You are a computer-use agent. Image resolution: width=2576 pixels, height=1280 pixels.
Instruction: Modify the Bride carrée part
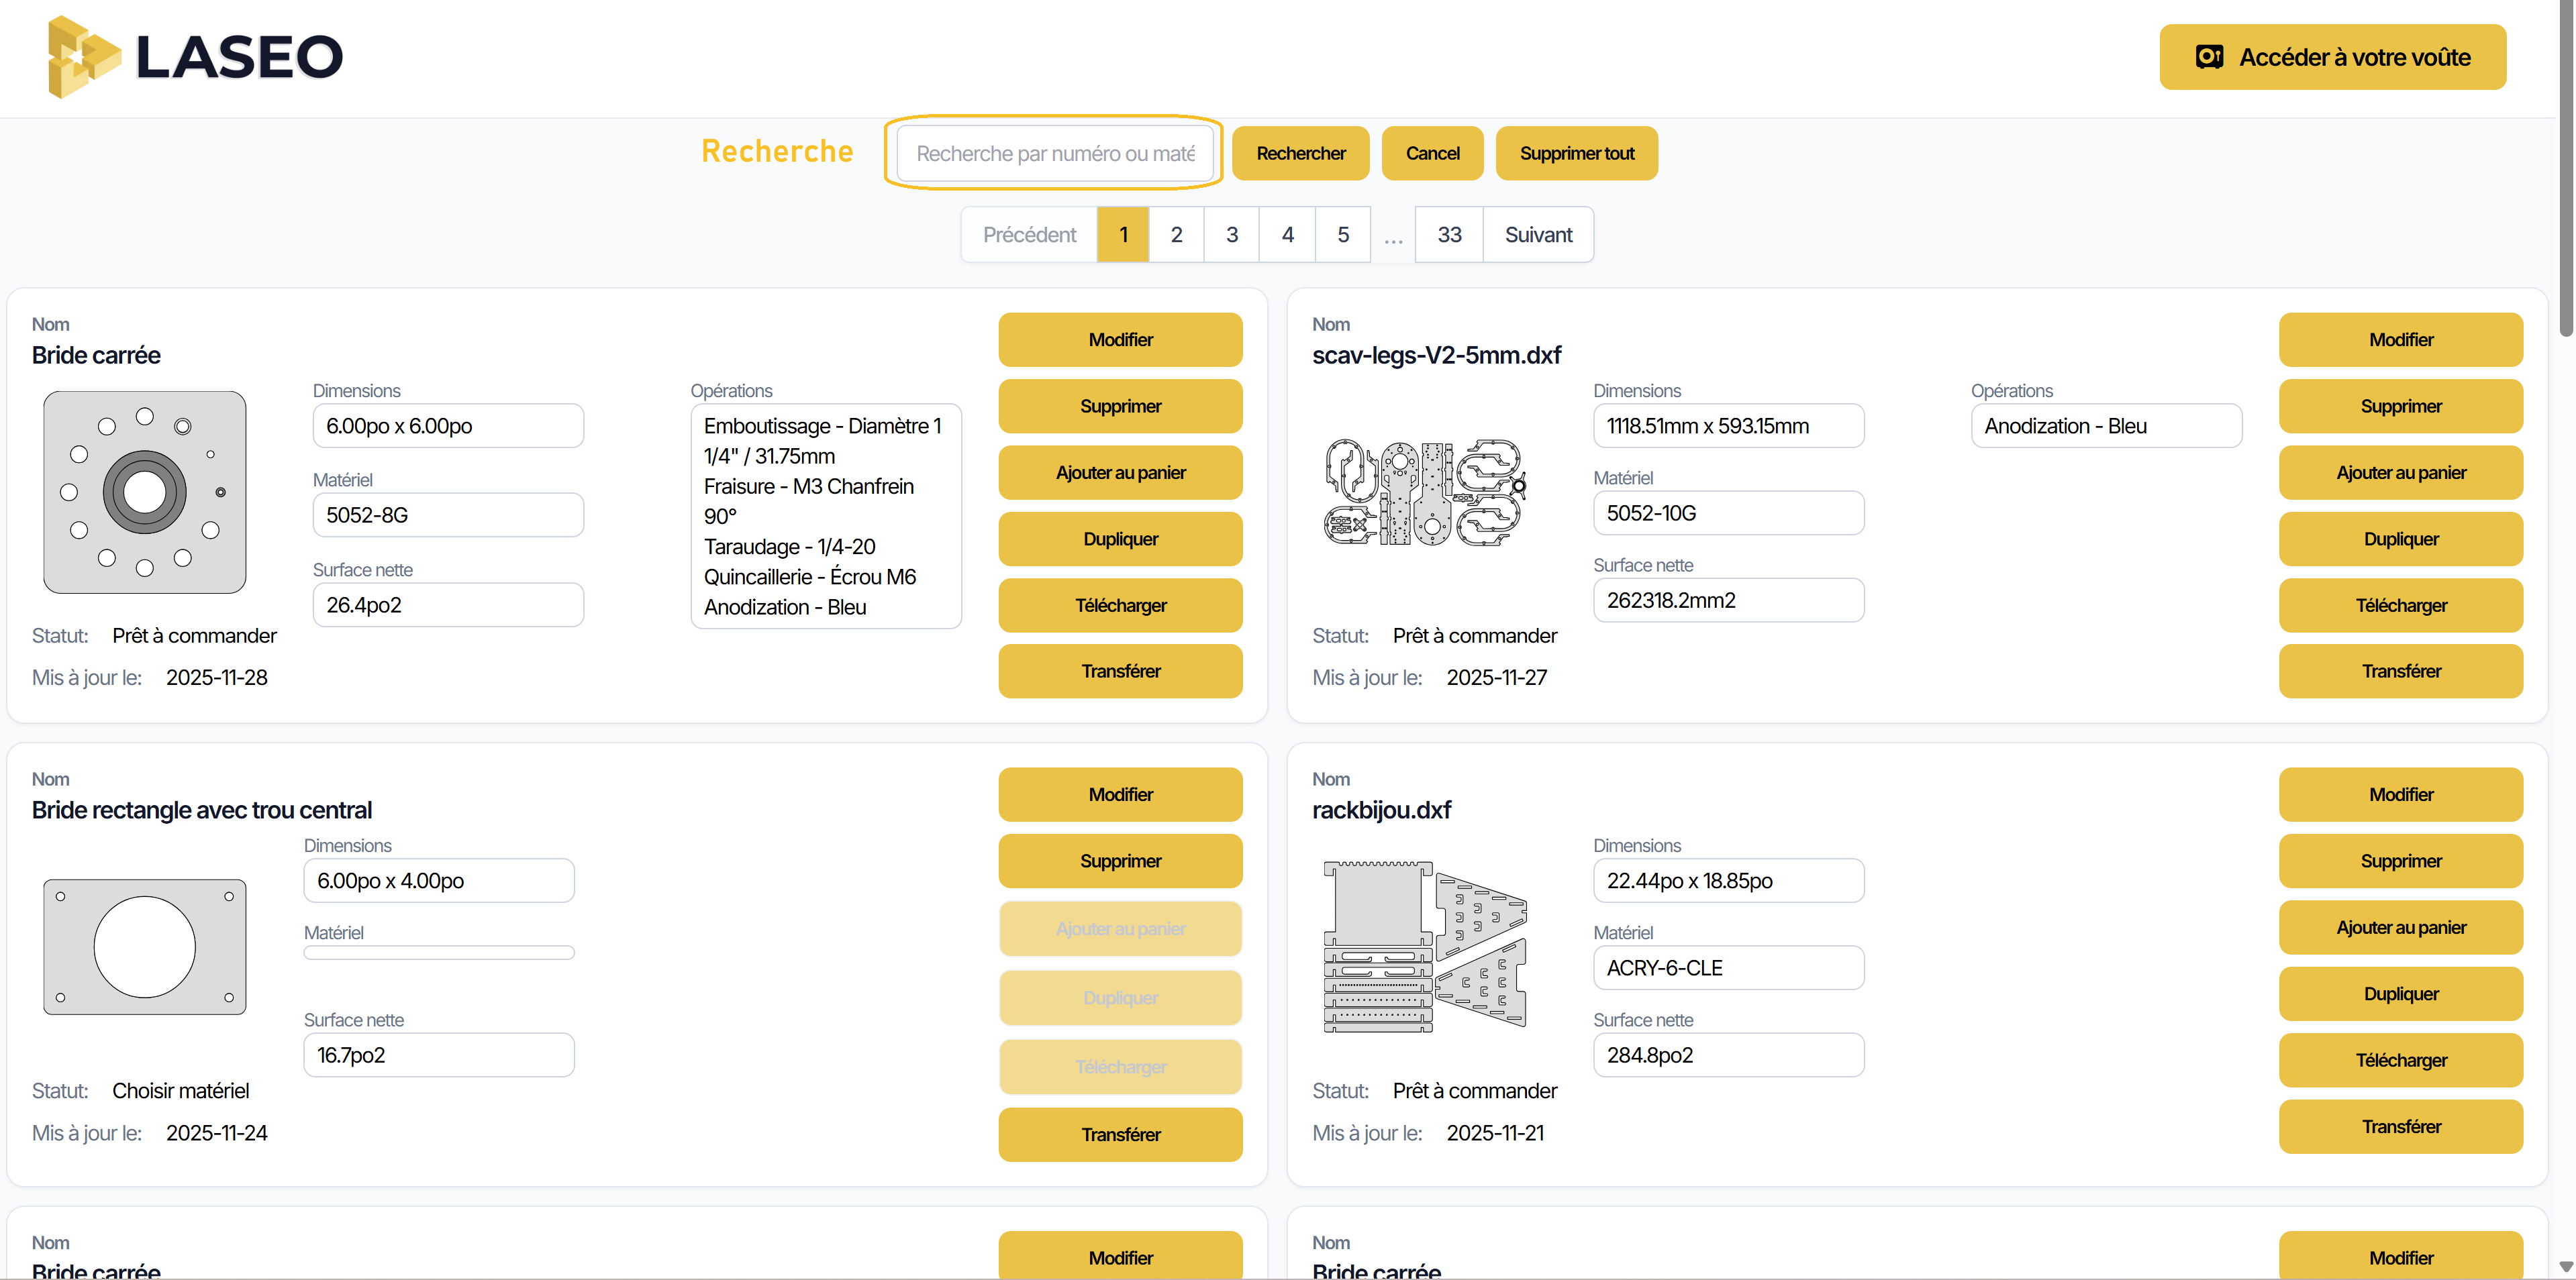pos(1120,339)
